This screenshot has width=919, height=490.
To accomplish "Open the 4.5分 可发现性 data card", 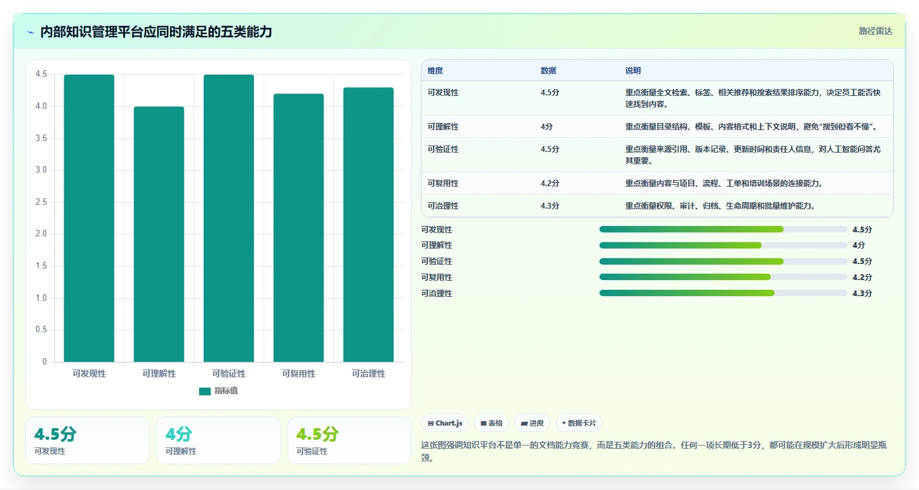I will click(x=87, y=440).
